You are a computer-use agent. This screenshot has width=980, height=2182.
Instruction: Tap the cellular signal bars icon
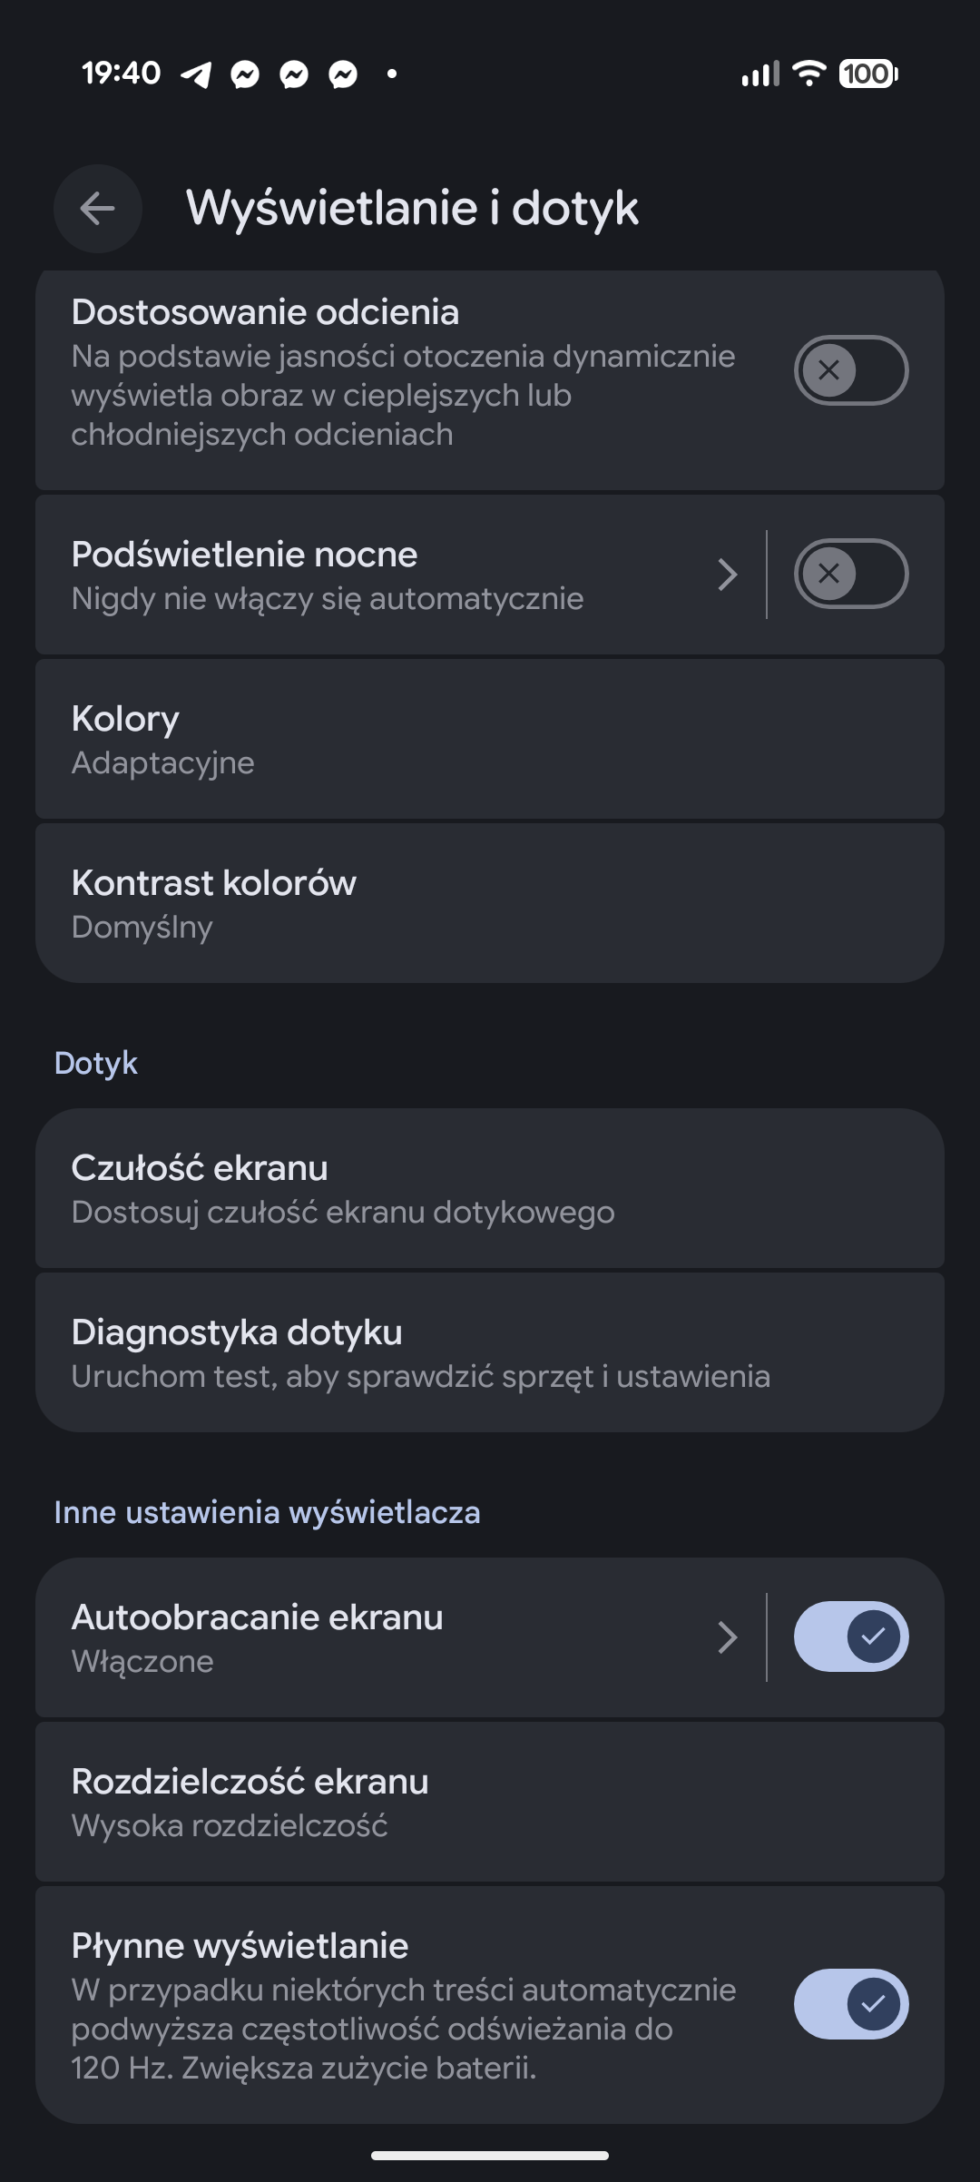point(760,74)
